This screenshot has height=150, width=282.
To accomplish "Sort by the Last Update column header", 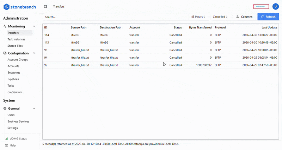I will (x=269, y=27).
